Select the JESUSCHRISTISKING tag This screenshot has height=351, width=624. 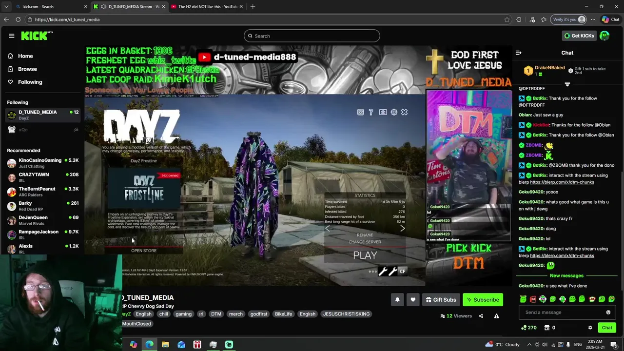pos(346,314)
